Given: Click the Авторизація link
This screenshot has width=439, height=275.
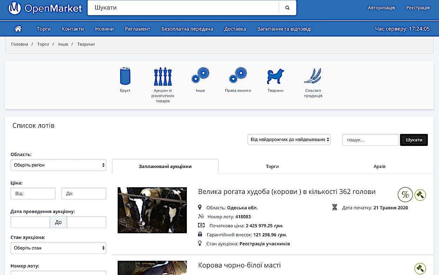Looking at the screenshot, I should pyautogui.click(x=381, y=8).
